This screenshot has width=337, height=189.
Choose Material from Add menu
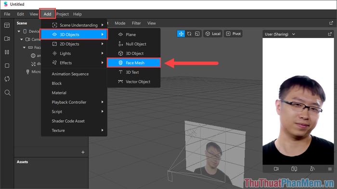[74, 93]
